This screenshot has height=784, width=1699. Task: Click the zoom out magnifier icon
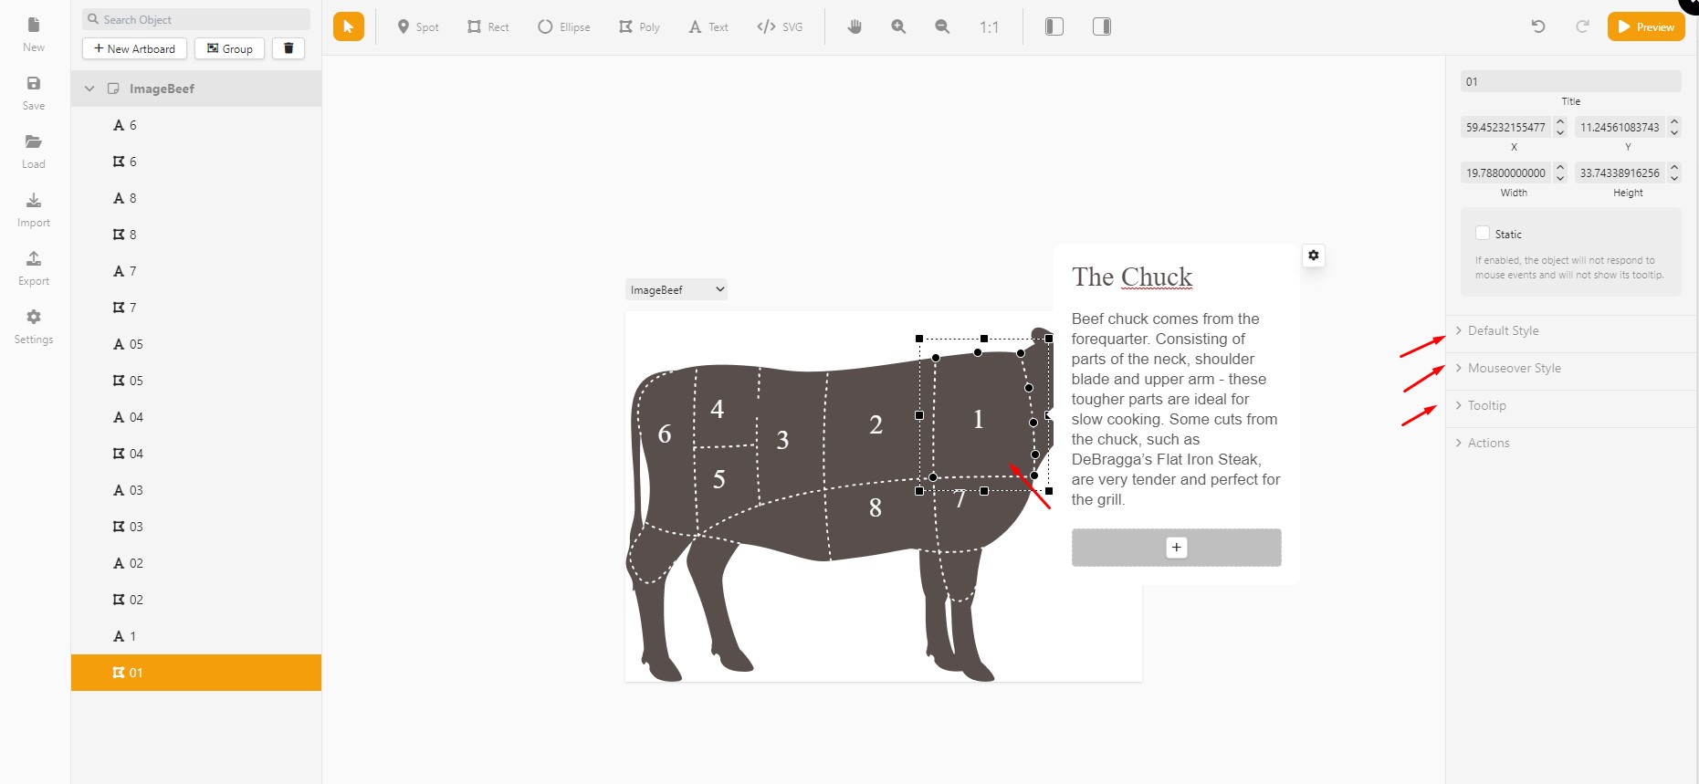pos(942,27)
